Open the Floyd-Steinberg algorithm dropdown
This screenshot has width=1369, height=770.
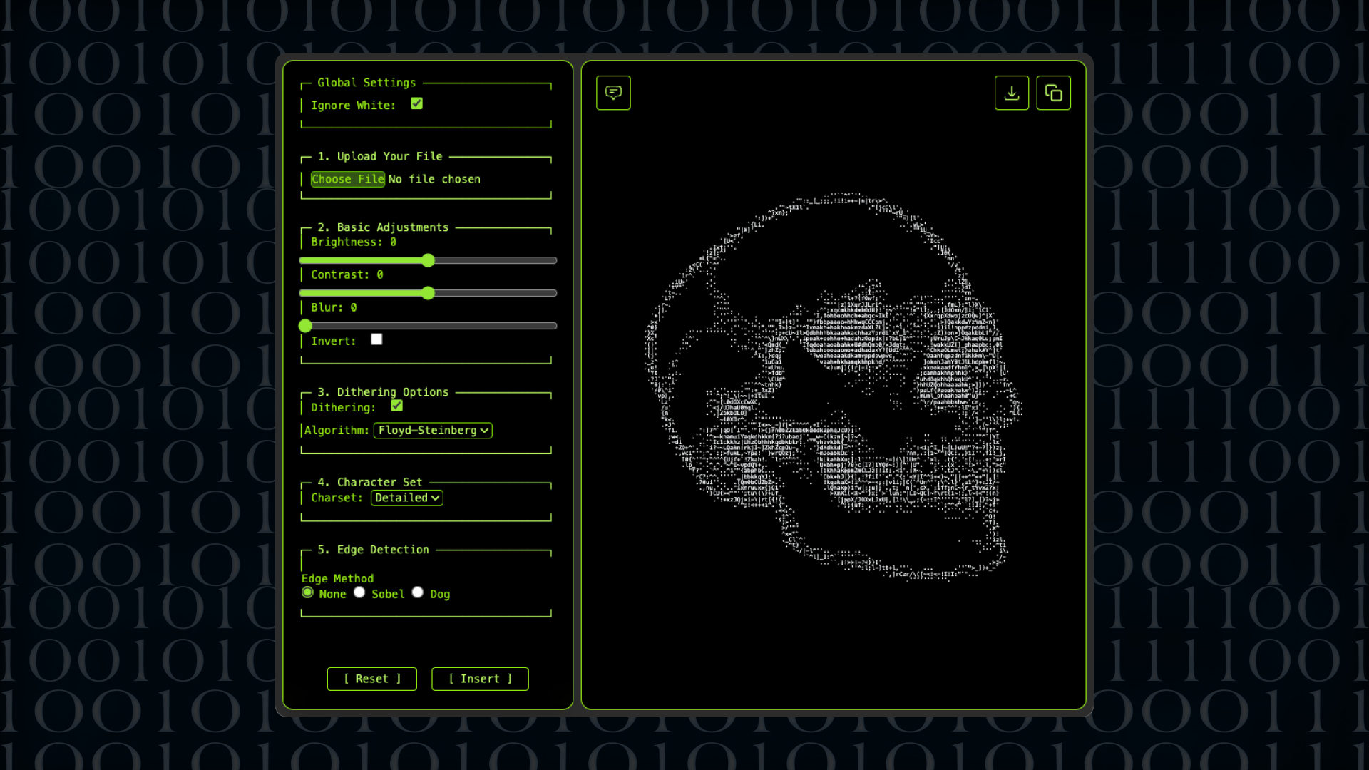(433, 431)
